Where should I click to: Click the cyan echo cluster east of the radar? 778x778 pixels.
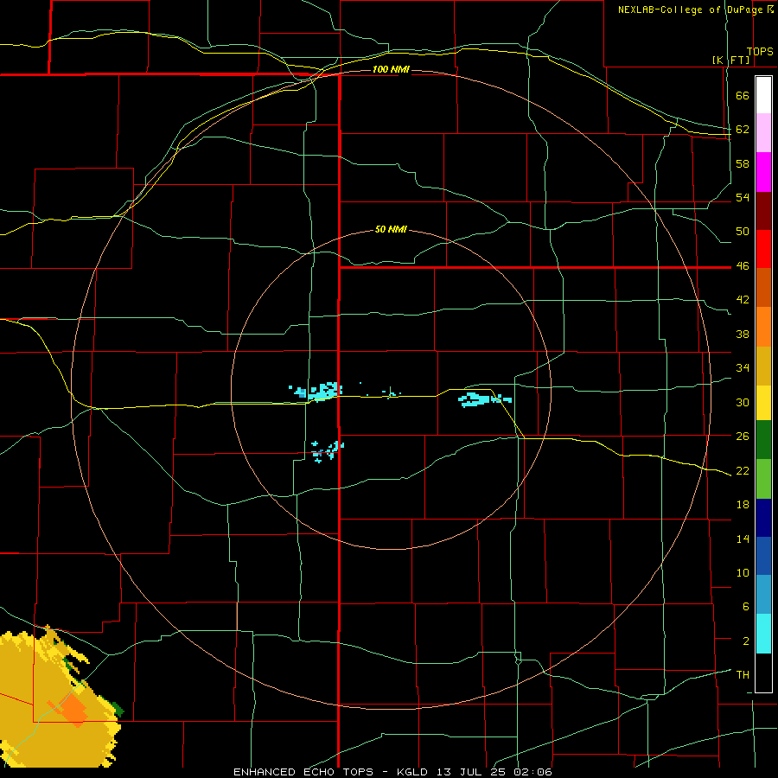point(484,399)
